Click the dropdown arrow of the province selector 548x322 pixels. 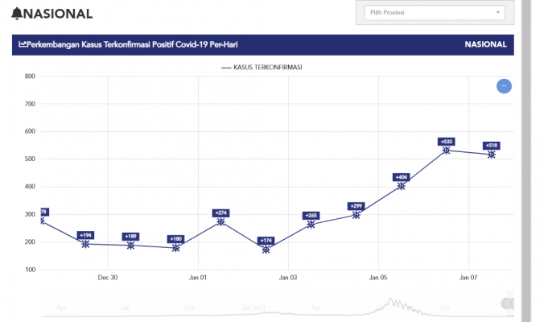coord(498,12)
